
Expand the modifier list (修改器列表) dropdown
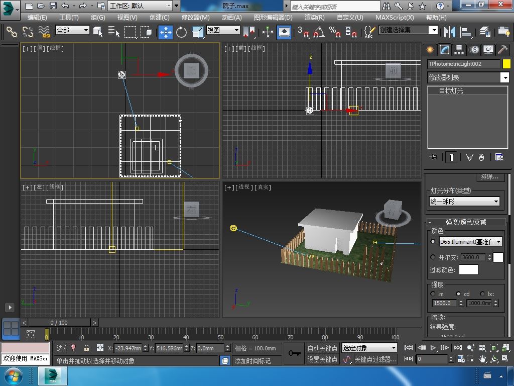(504, 77)
